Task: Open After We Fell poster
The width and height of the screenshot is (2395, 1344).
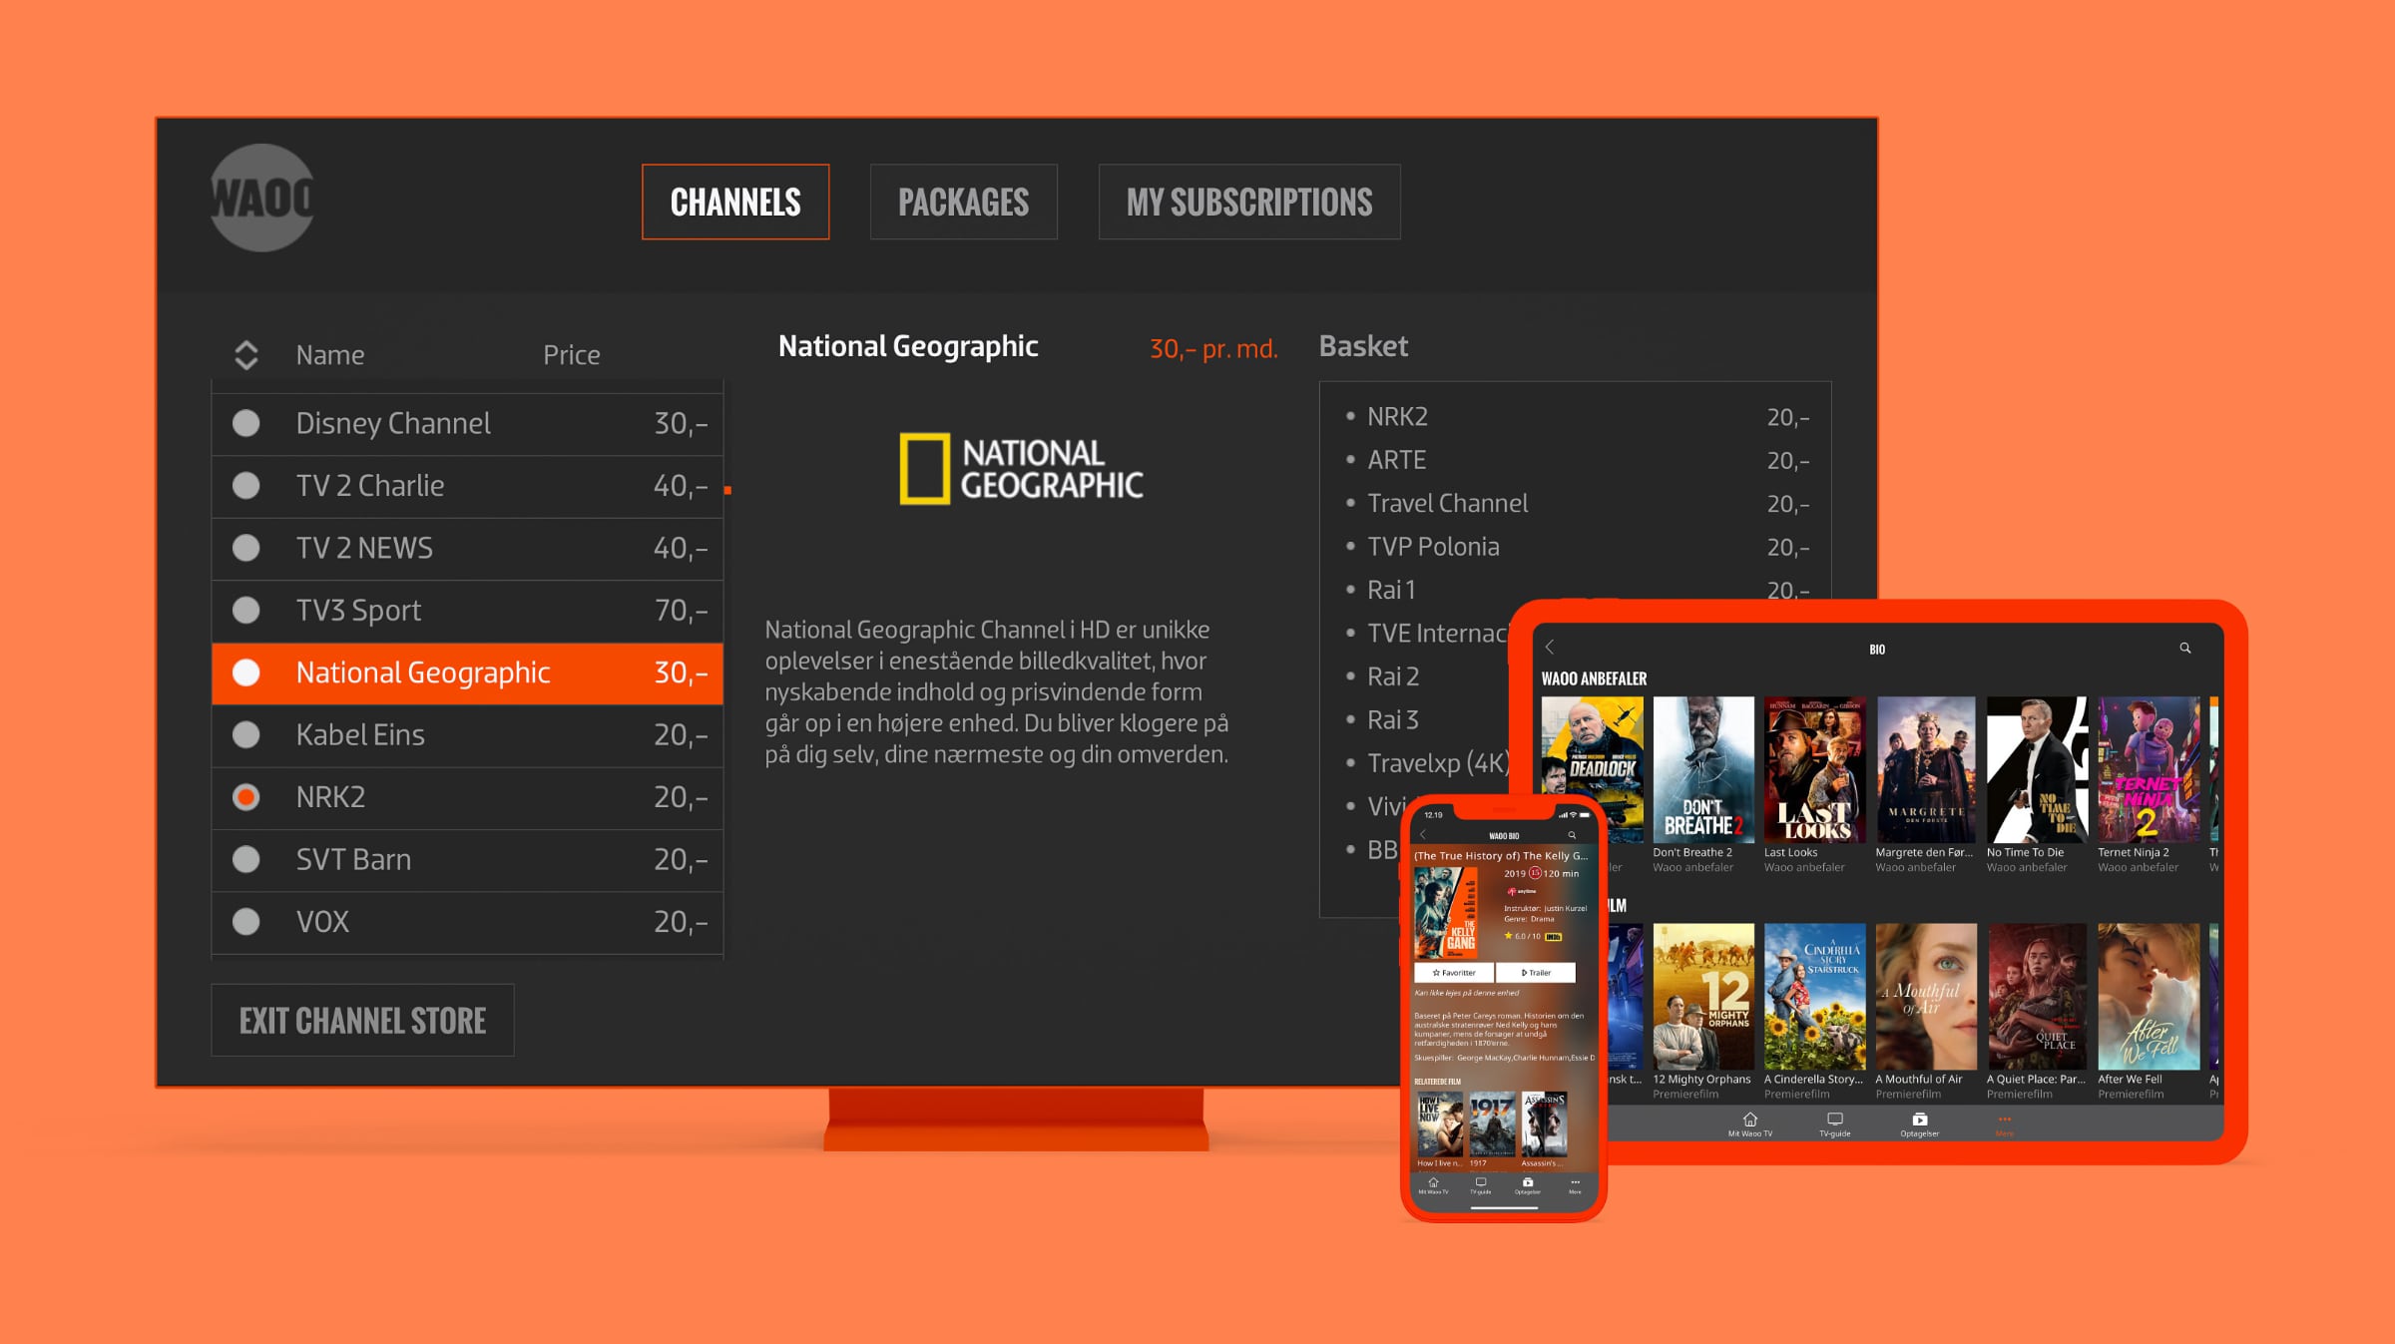Action: [2149, 996]
